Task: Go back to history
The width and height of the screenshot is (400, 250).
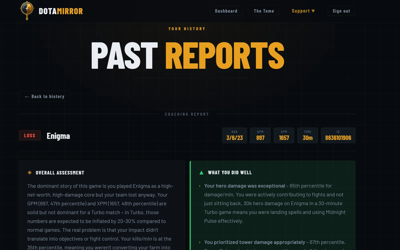Action: tap(45, 96)
